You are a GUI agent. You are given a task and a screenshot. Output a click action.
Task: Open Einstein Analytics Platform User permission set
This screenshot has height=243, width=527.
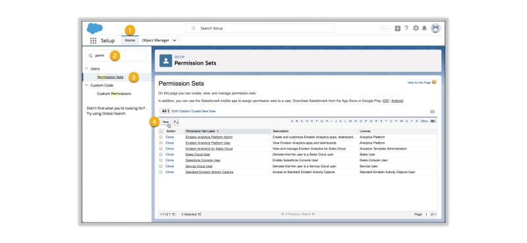tap(208, 143)
